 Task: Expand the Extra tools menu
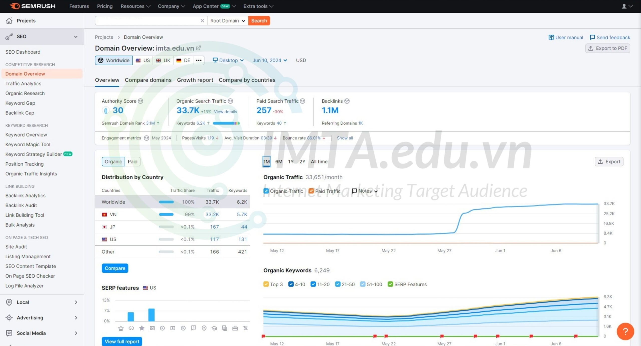(x=258, y=6)
